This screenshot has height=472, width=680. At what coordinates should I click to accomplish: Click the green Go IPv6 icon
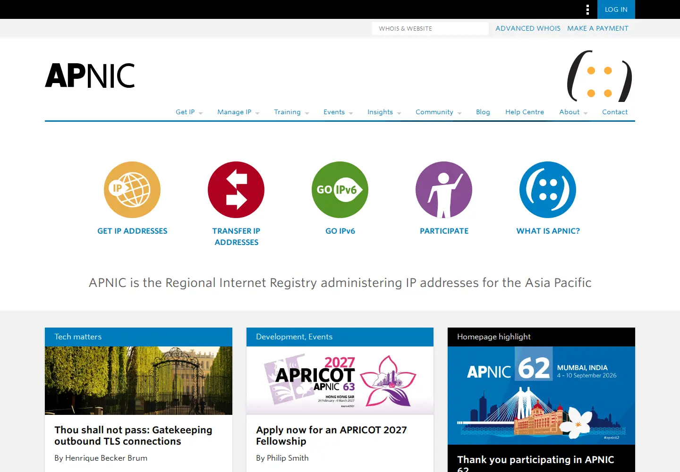[340, 190]
